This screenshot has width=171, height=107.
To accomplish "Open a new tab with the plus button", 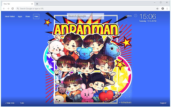I will (37, 4).
